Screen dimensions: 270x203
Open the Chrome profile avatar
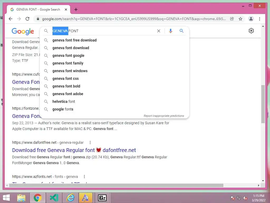251,19
